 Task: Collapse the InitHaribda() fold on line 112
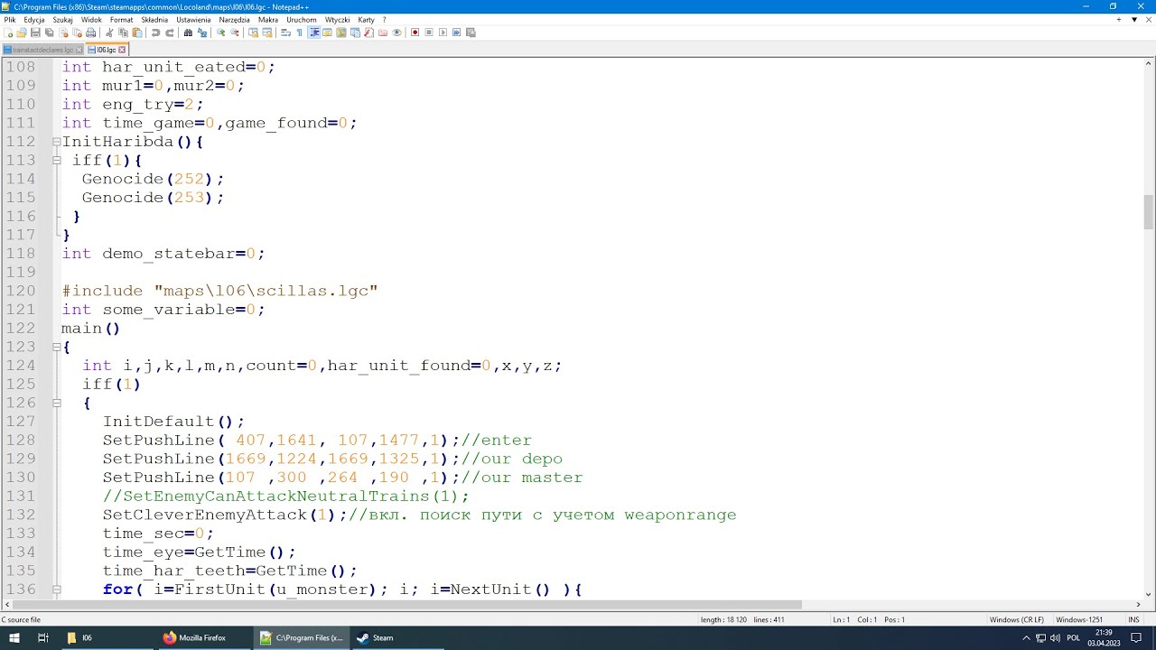point(56,142)
